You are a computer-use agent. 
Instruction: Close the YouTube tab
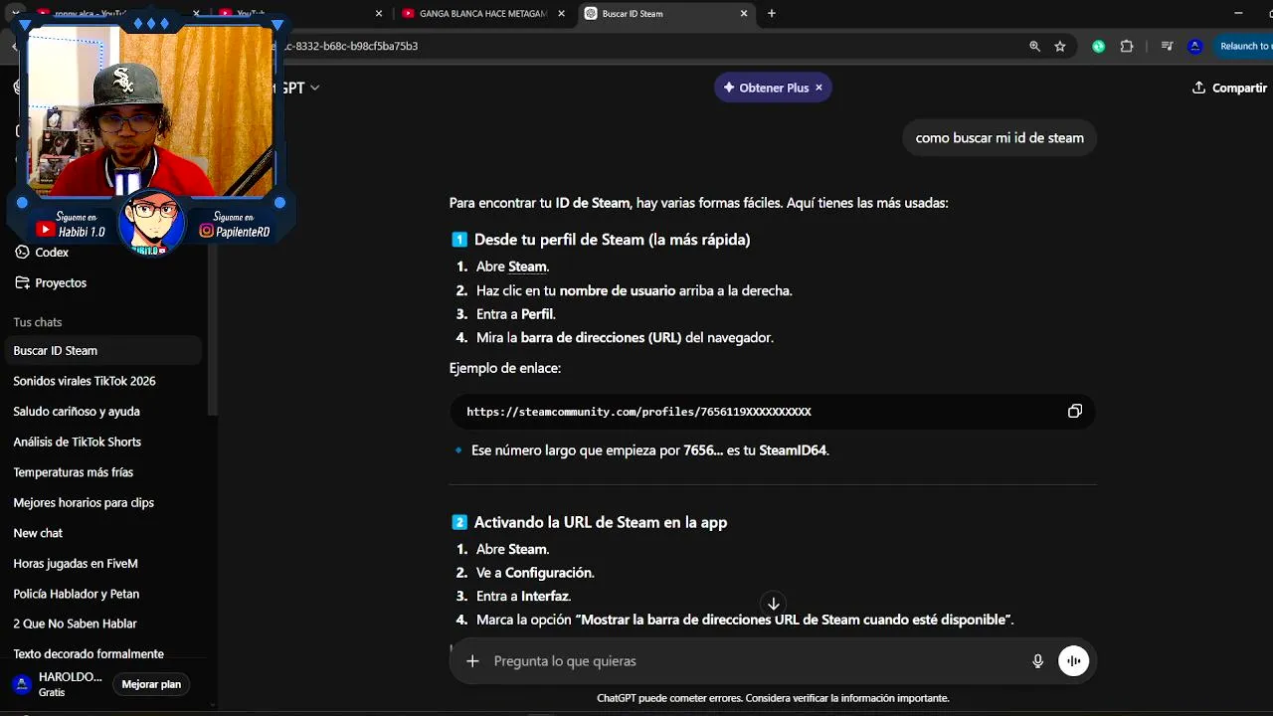pyautogui.click(x=378, y=14)
